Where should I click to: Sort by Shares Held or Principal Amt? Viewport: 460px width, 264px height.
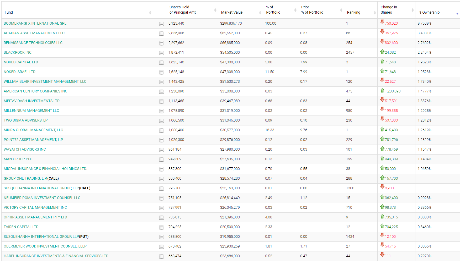coord(192,10)
